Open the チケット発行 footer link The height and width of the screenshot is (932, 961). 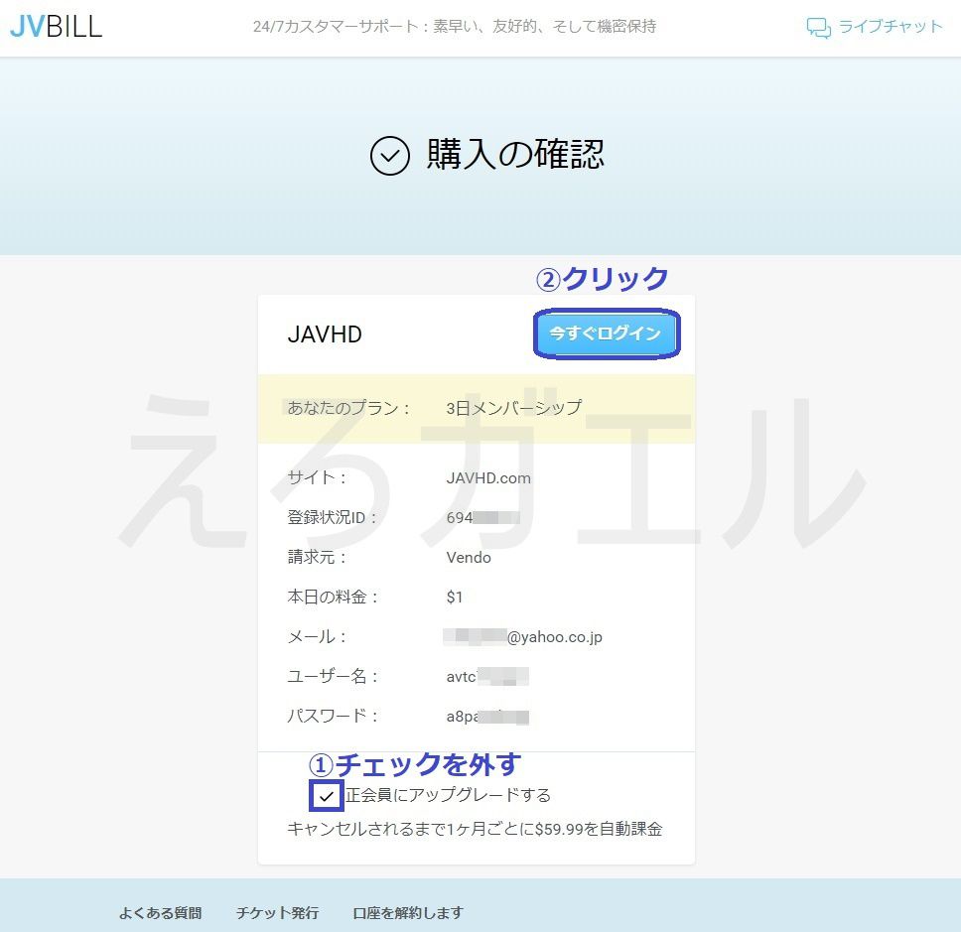[278, 912]
